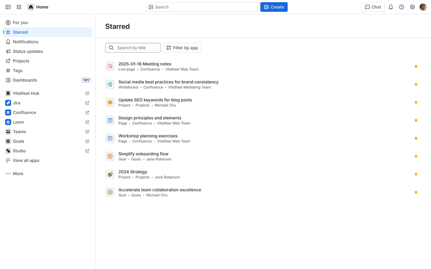Open Goals external link icon
Image resolution: width=431 pixels, height=269 pixels.
click(x=87, y=141)
